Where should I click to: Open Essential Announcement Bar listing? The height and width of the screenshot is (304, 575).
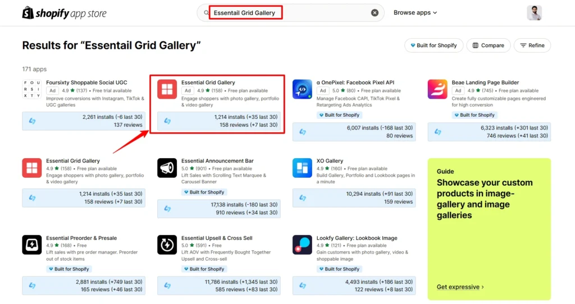click(217, 161)
